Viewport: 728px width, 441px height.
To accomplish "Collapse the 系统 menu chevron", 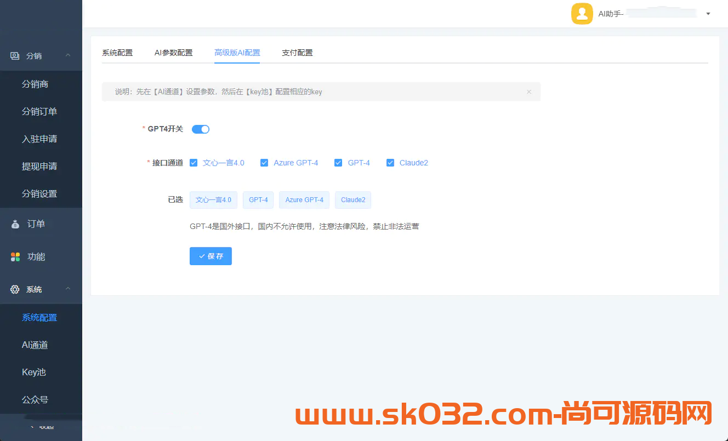I will pos(68,289).
